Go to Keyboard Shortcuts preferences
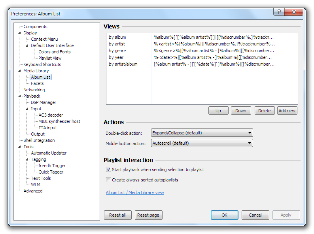 click(x=42, y=64)
